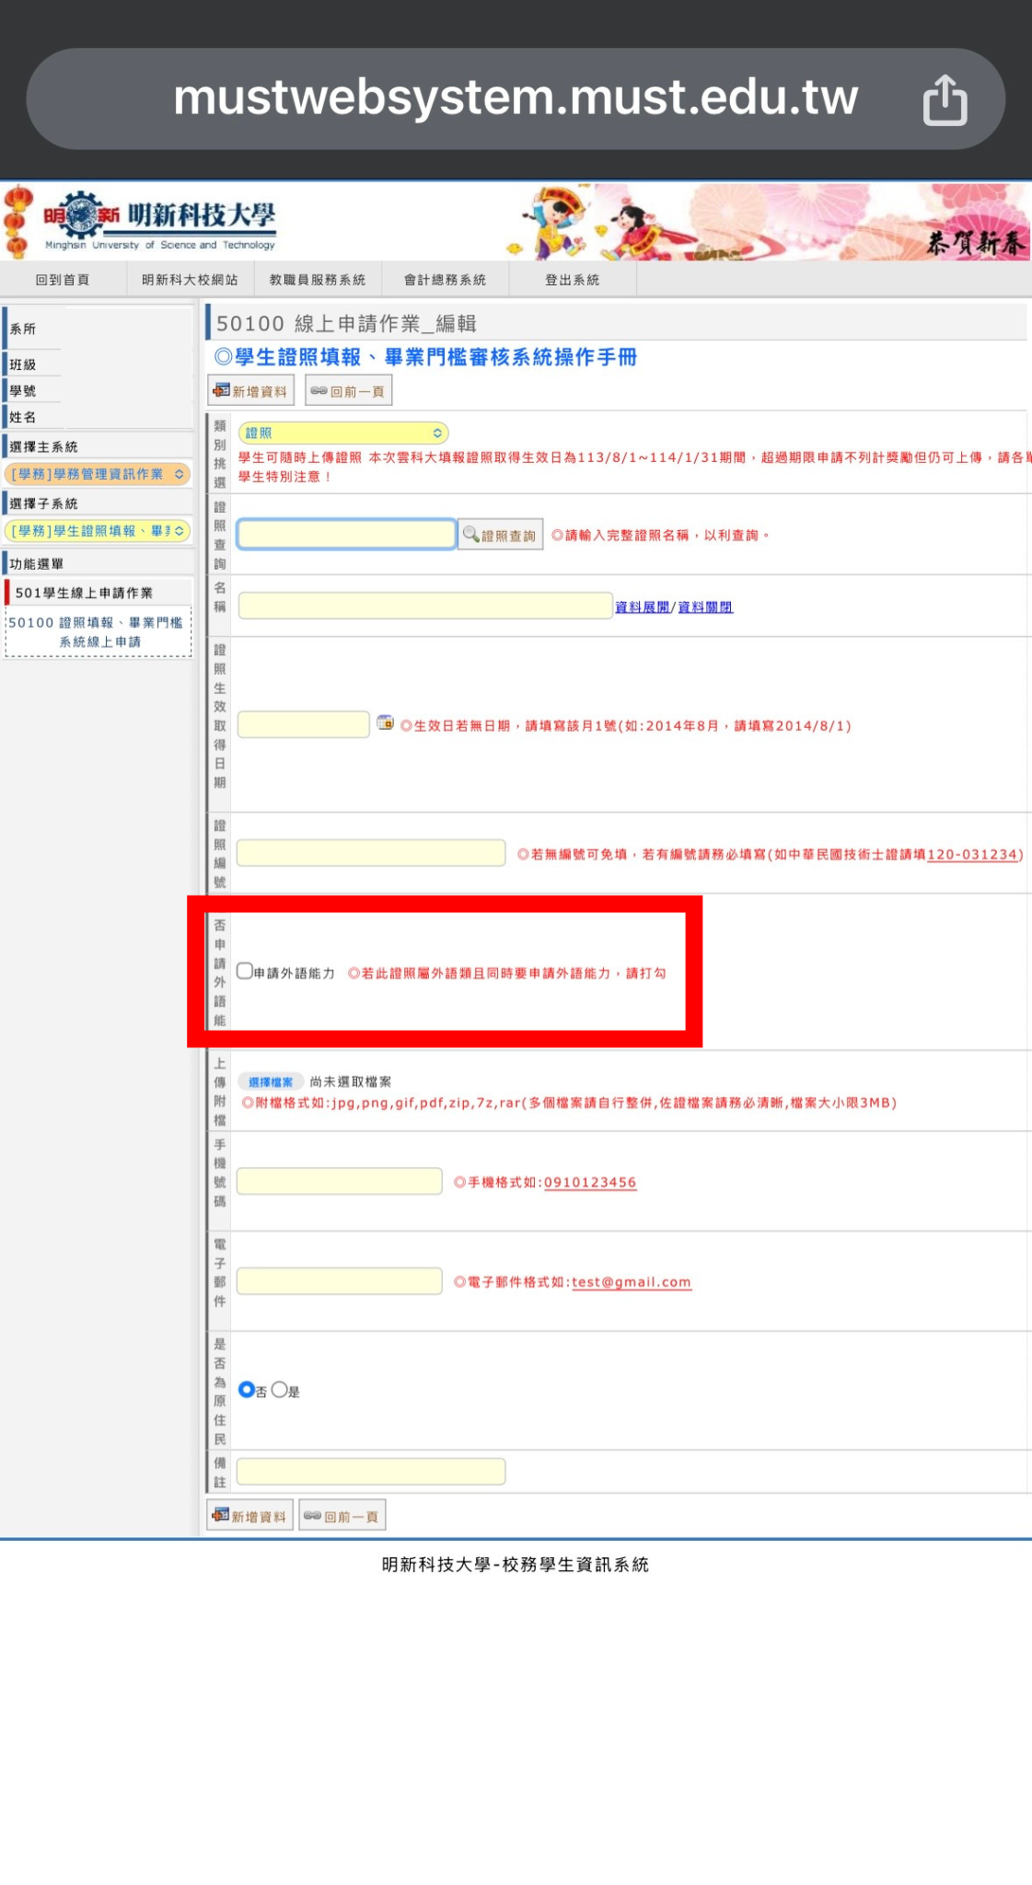Select 否 radio for indigenous status

(x=246, y=1390)
